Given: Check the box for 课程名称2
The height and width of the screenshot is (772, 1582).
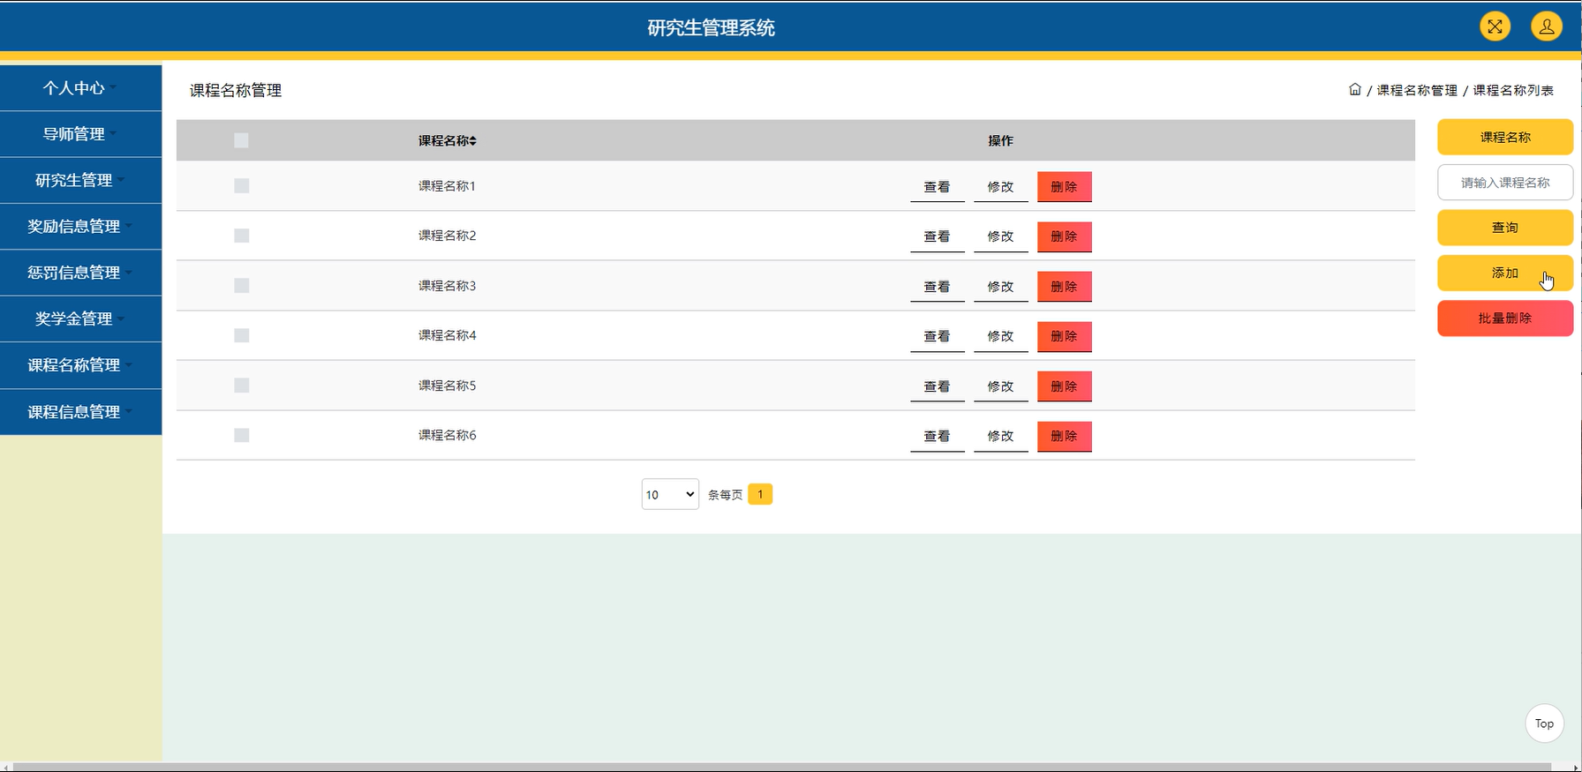Looking at the screenshot, I should (241, 236).
